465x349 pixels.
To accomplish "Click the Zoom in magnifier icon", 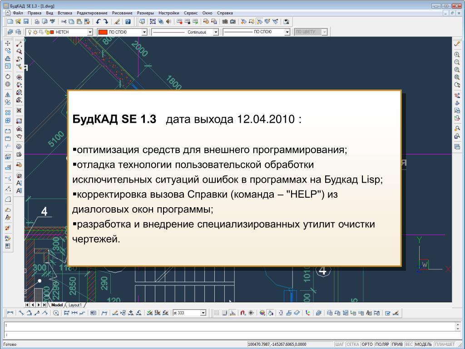I will (x=457, y=55).
